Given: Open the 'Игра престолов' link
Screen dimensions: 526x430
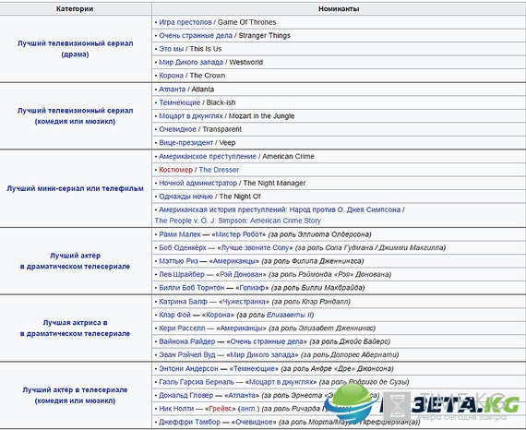Looking at the screenshot, I should (185, 22).
